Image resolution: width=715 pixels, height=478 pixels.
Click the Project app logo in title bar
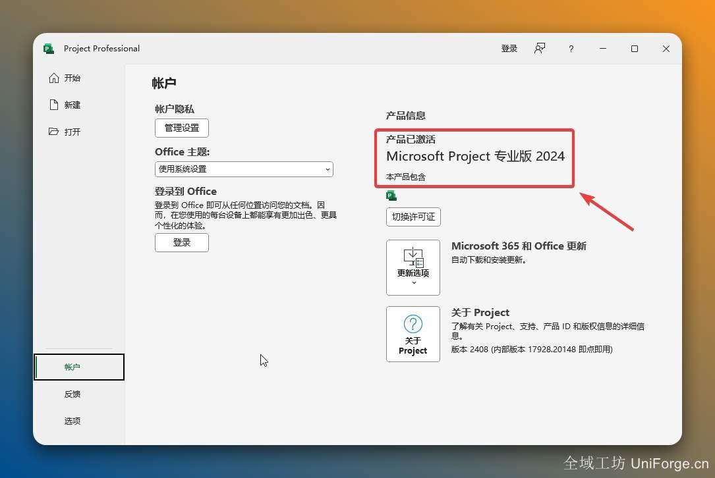(49, 49)
